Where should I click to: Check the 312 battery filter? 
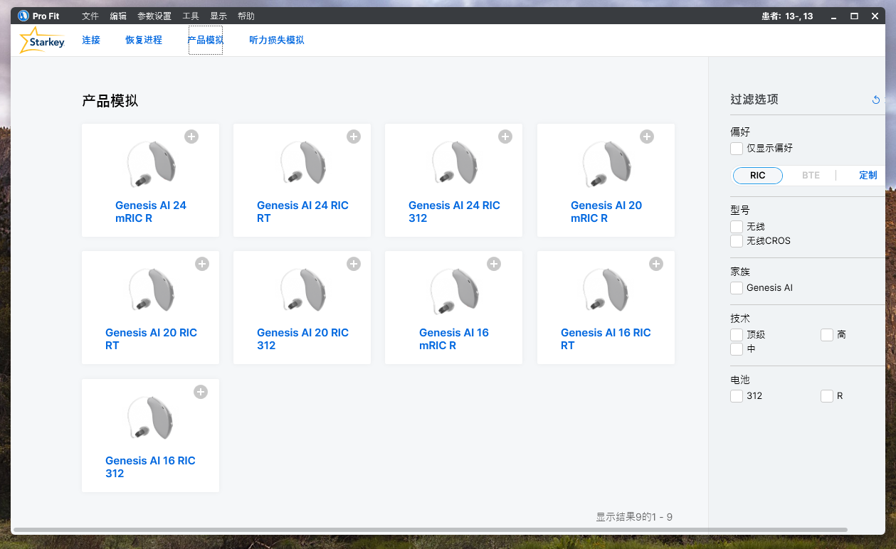[x=737, y=396]
